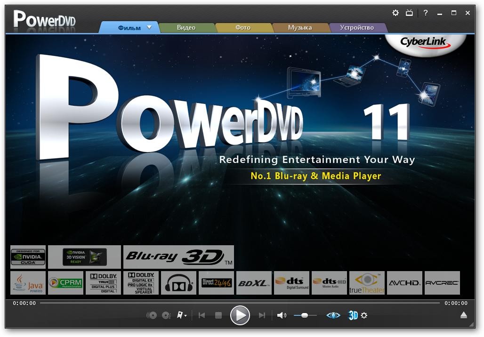Start playback with the round Play button
484x337 pixels.
pos(240,315)
